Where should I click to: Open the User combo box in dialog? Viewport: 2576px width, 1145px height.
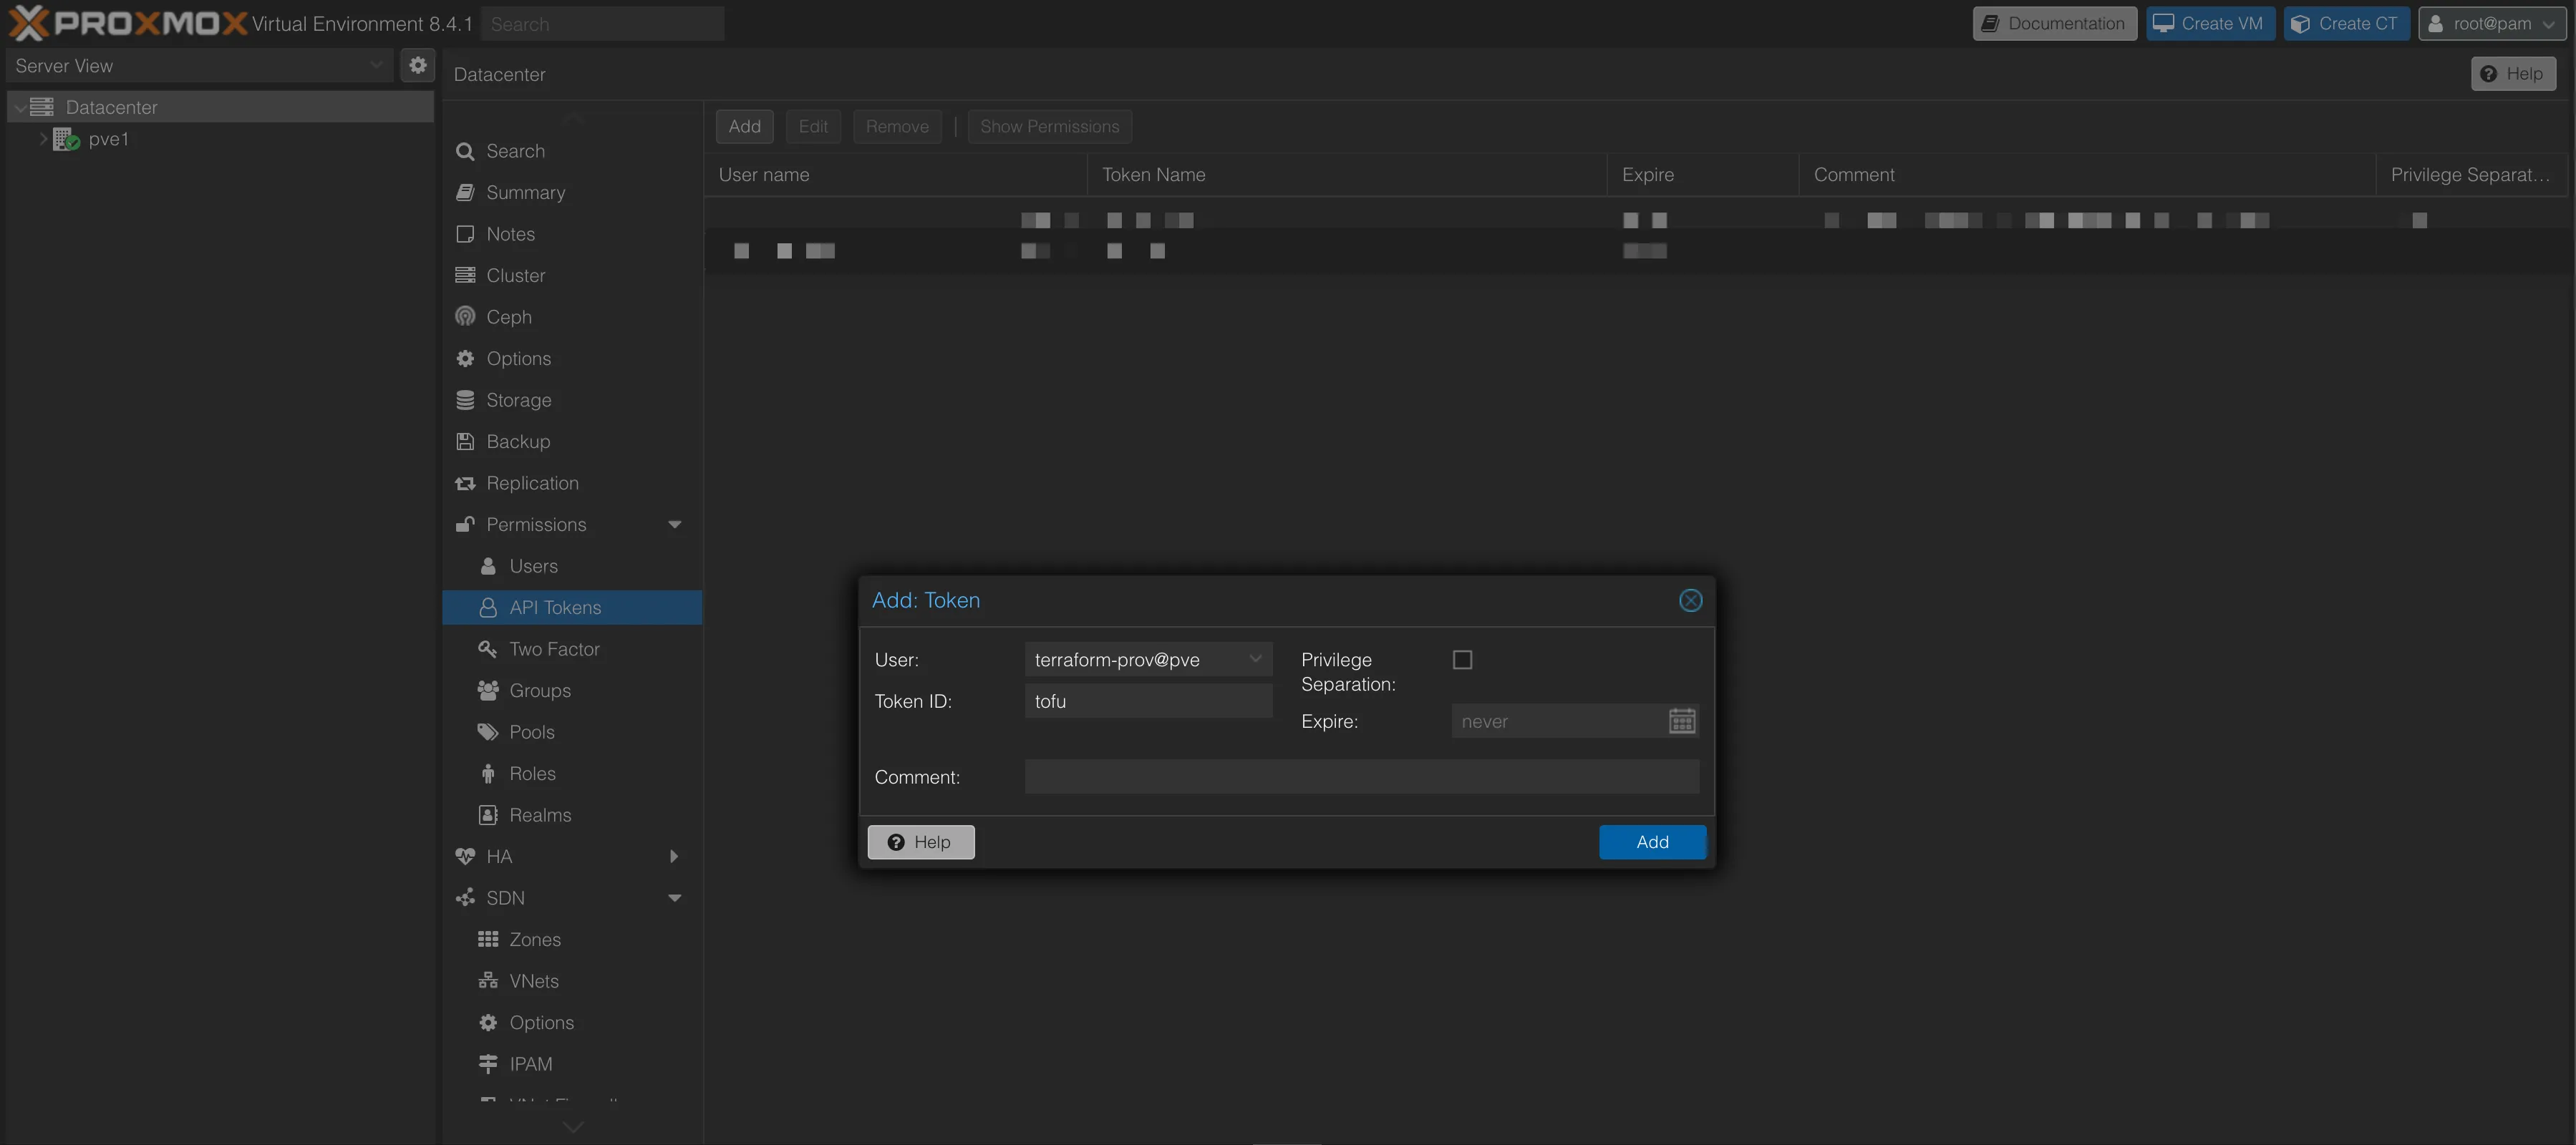[1148, 659]
